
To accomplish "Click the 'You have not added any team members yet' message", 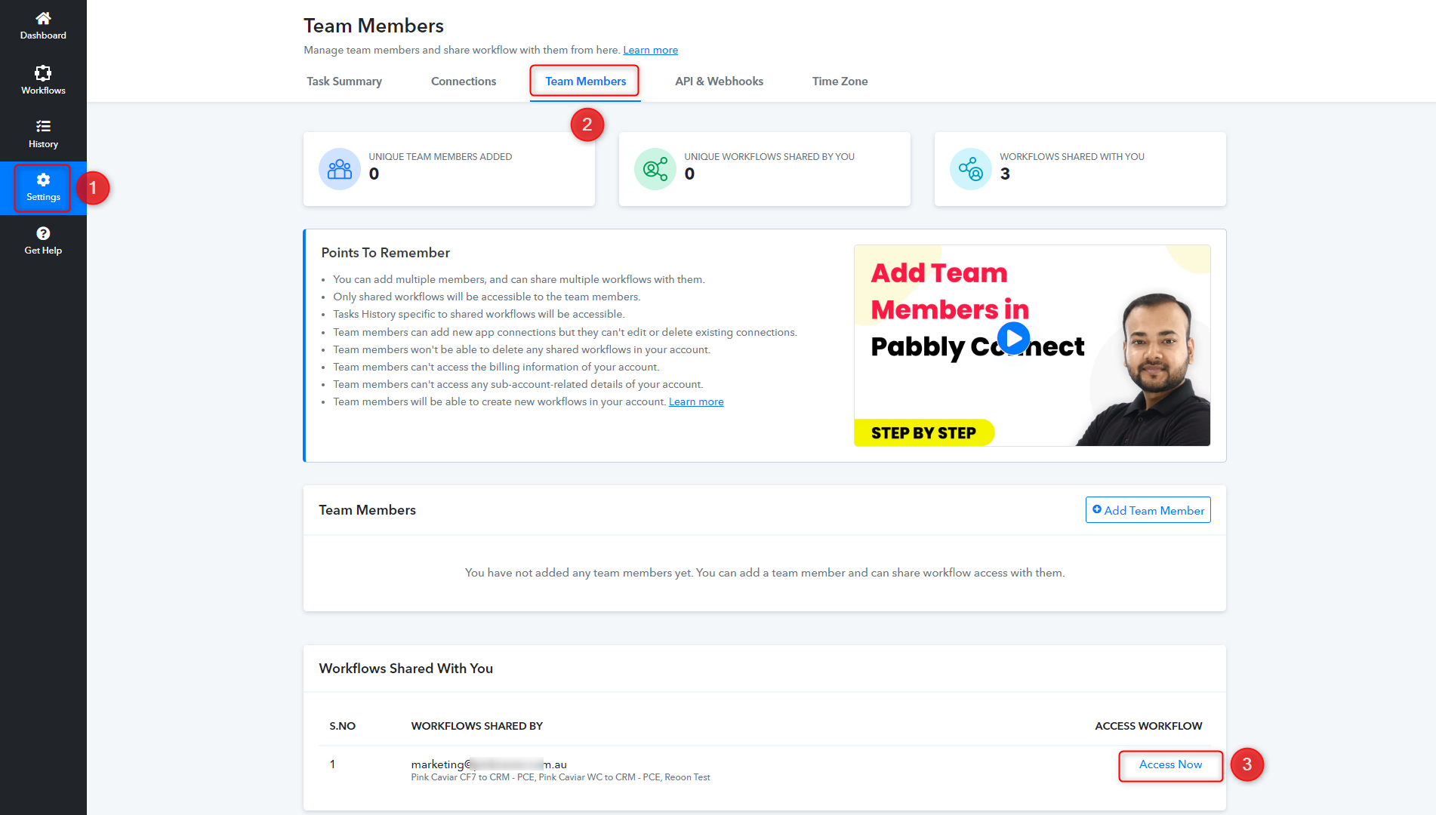I will pyautogui.click(x=765, y=573).
